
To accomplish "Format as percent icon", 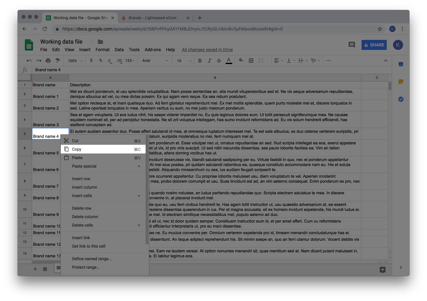I will [x=101, y=61].
